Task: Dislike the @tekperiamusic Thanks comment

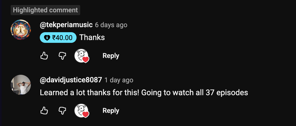Action: [x=62, y=56]
